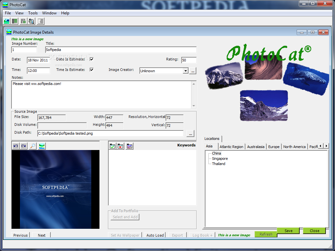The width and height of the screenshot is (335, 251).
Task: Click the gray panel toolbar icon
Action: pos(41,21)
